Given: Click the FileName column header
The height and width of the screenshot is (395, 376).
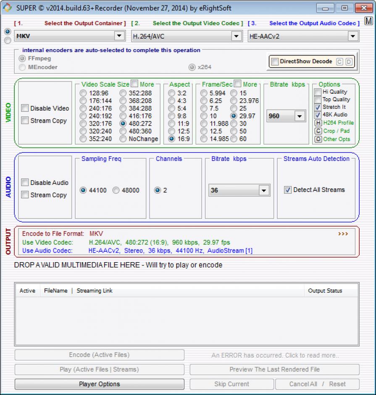Looking at the screenshot, I should [x=55, y=291].
